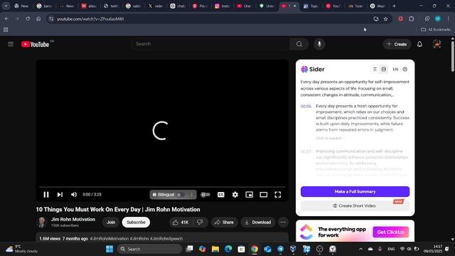Open the Chrome three-dot menu
The image size is (455, 256).
(x=449, y=19)
